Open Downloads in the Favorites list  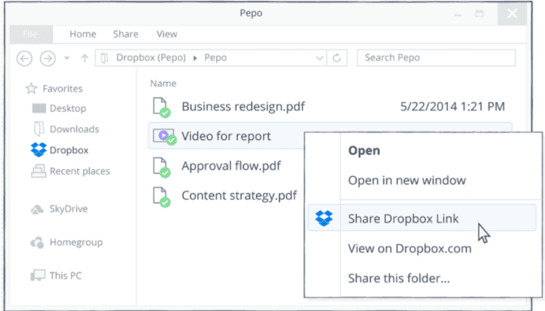(x=74, y=129)
